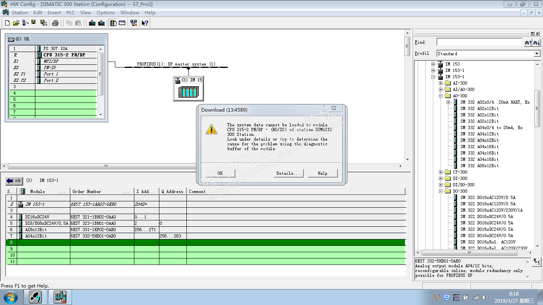
Task: Expand the SM 332 AO2x0/4..20mA HART node
Action: point(448,102)
